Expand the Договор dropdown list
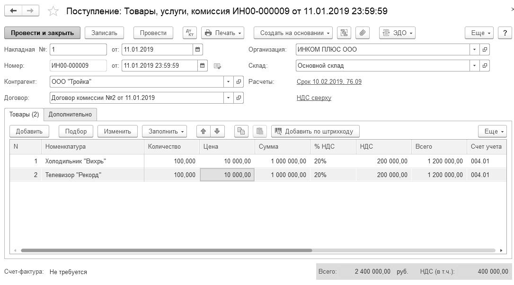 pos(229,98)
